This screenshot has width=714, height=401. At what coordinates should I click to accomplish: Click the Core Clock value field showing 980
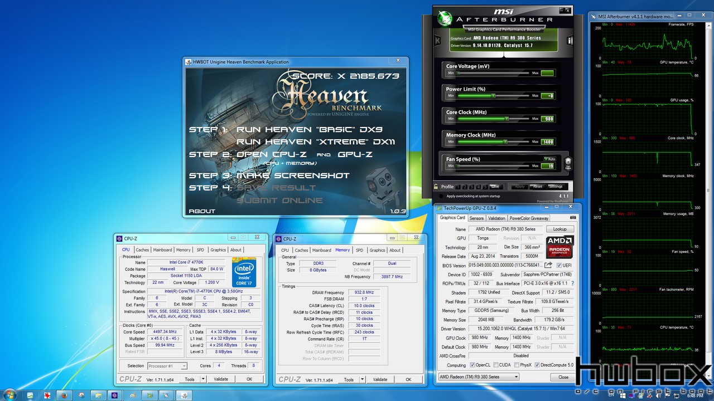click(x=548, y=119)
